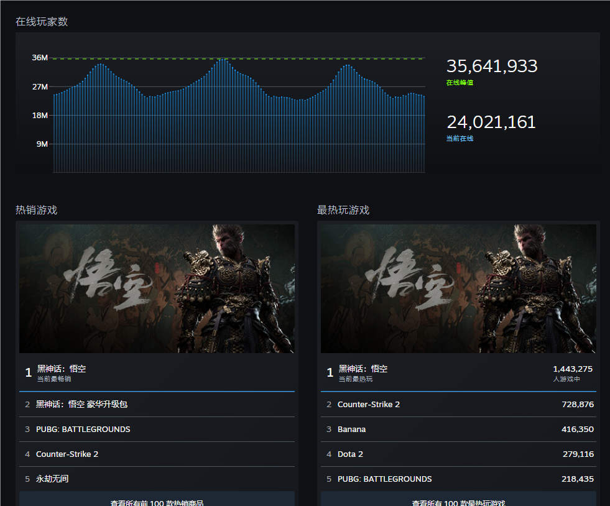
Task: Select PUBG: BATTLEGROUNDS ranked 5 in 最热玩游戏
Action: (x=384, y=479)
